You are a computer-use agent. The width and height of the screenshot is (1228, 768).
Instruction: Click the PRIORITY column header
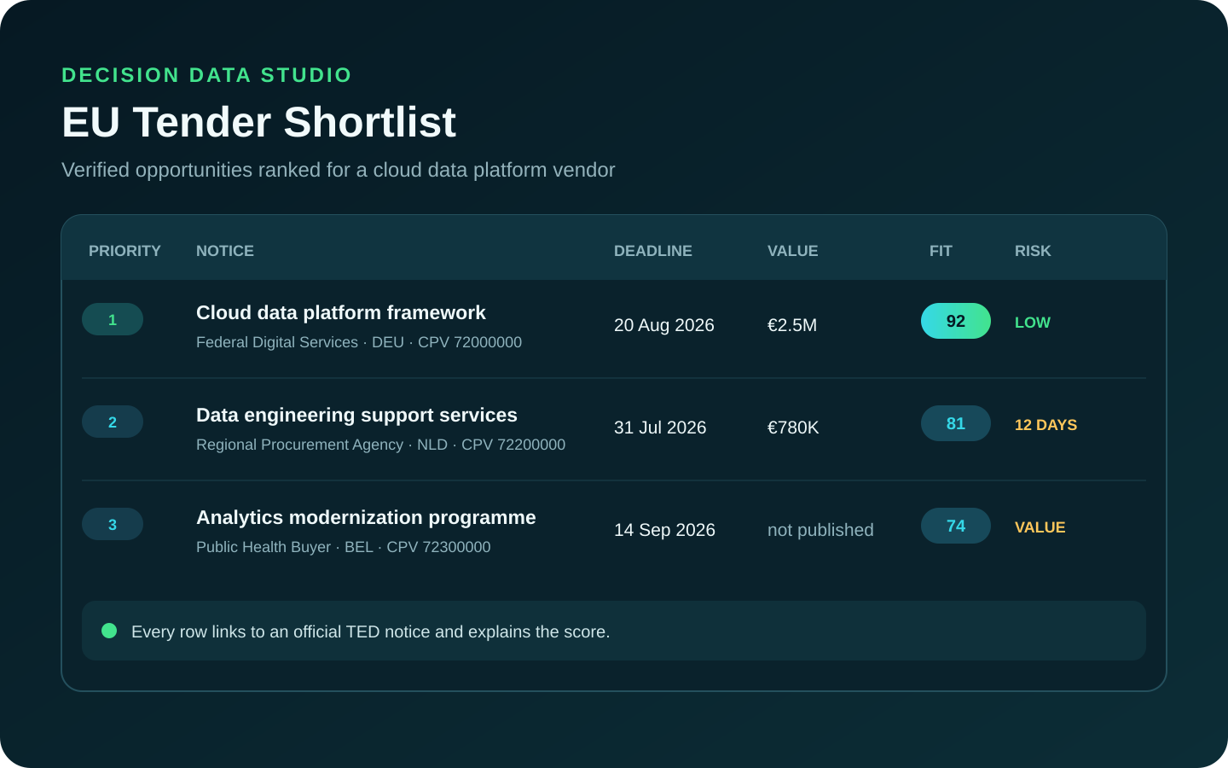point(125,251)
